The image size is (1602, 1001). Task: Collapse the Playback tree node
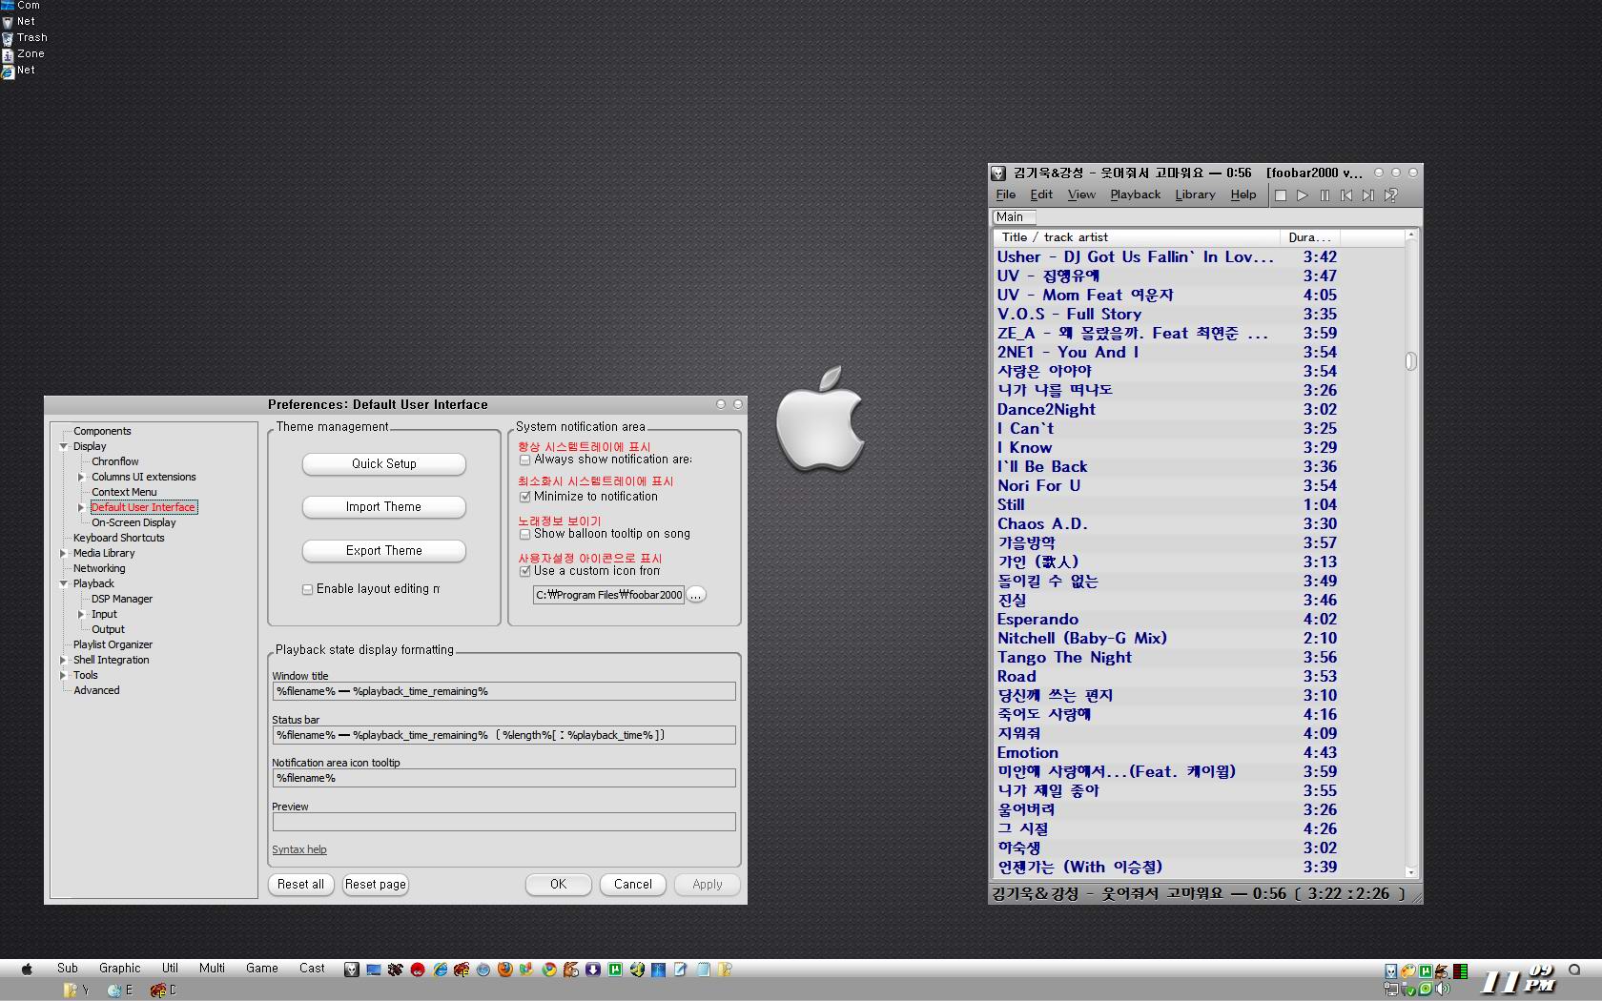point(64,583)
